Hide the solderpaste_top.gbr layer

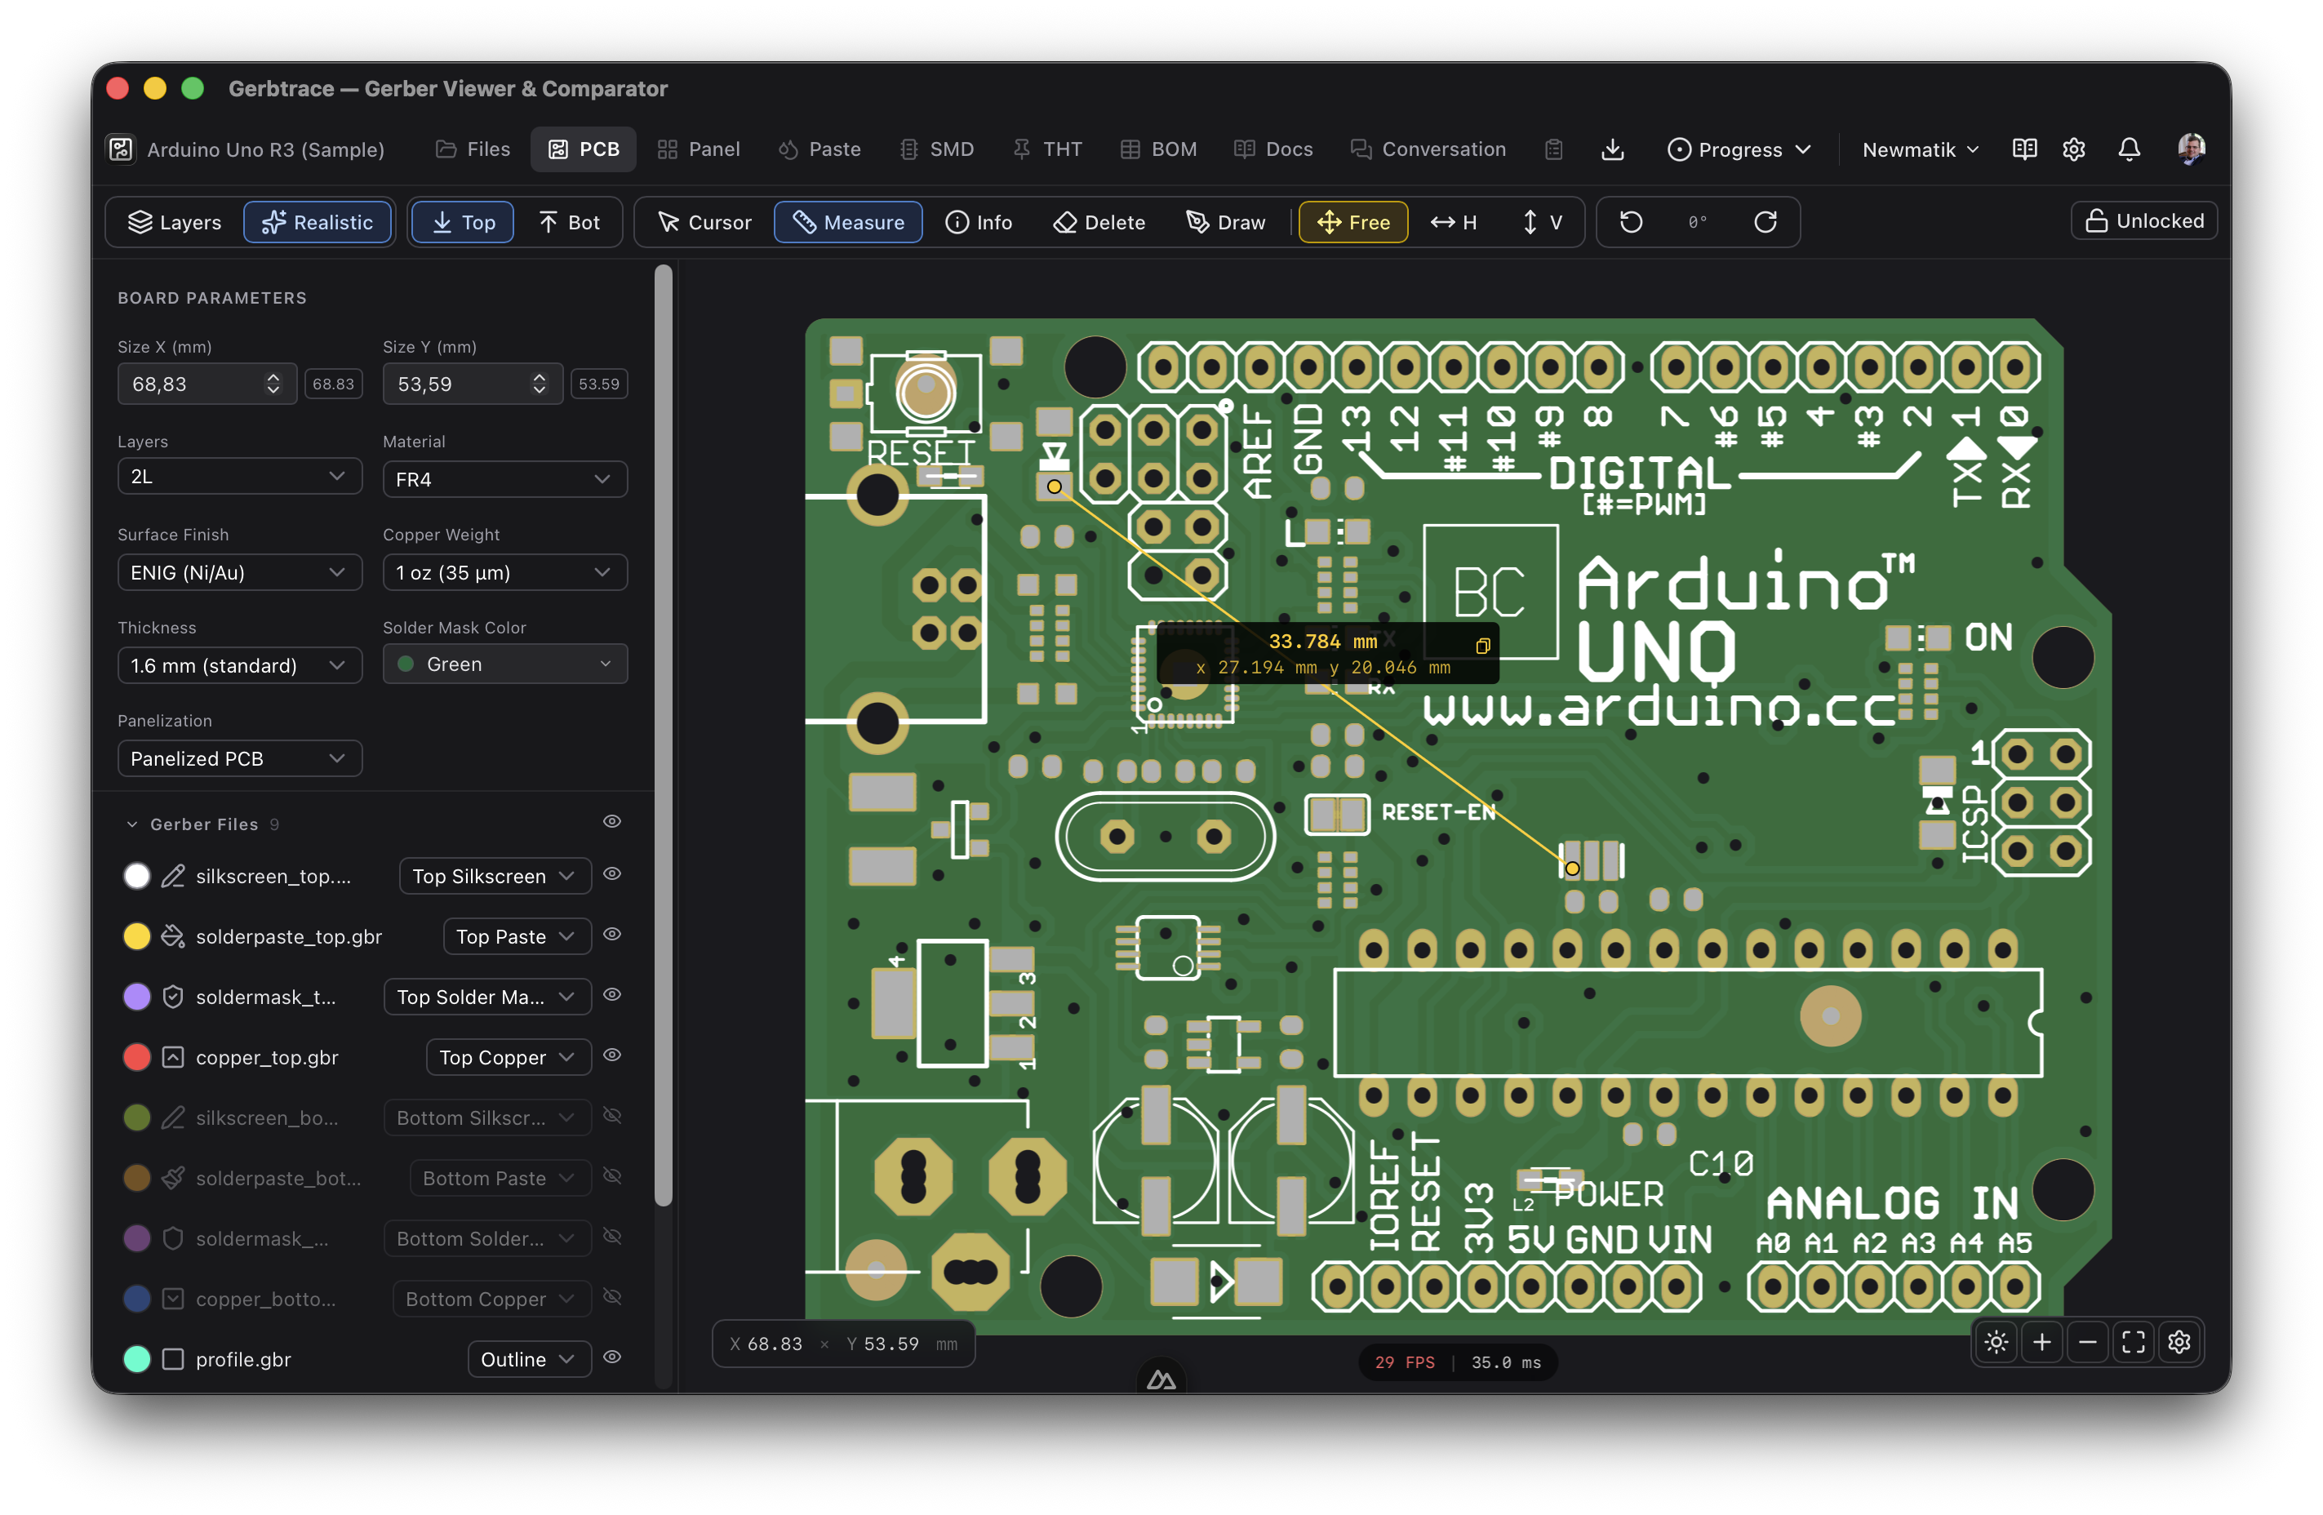tap(612, 935)
